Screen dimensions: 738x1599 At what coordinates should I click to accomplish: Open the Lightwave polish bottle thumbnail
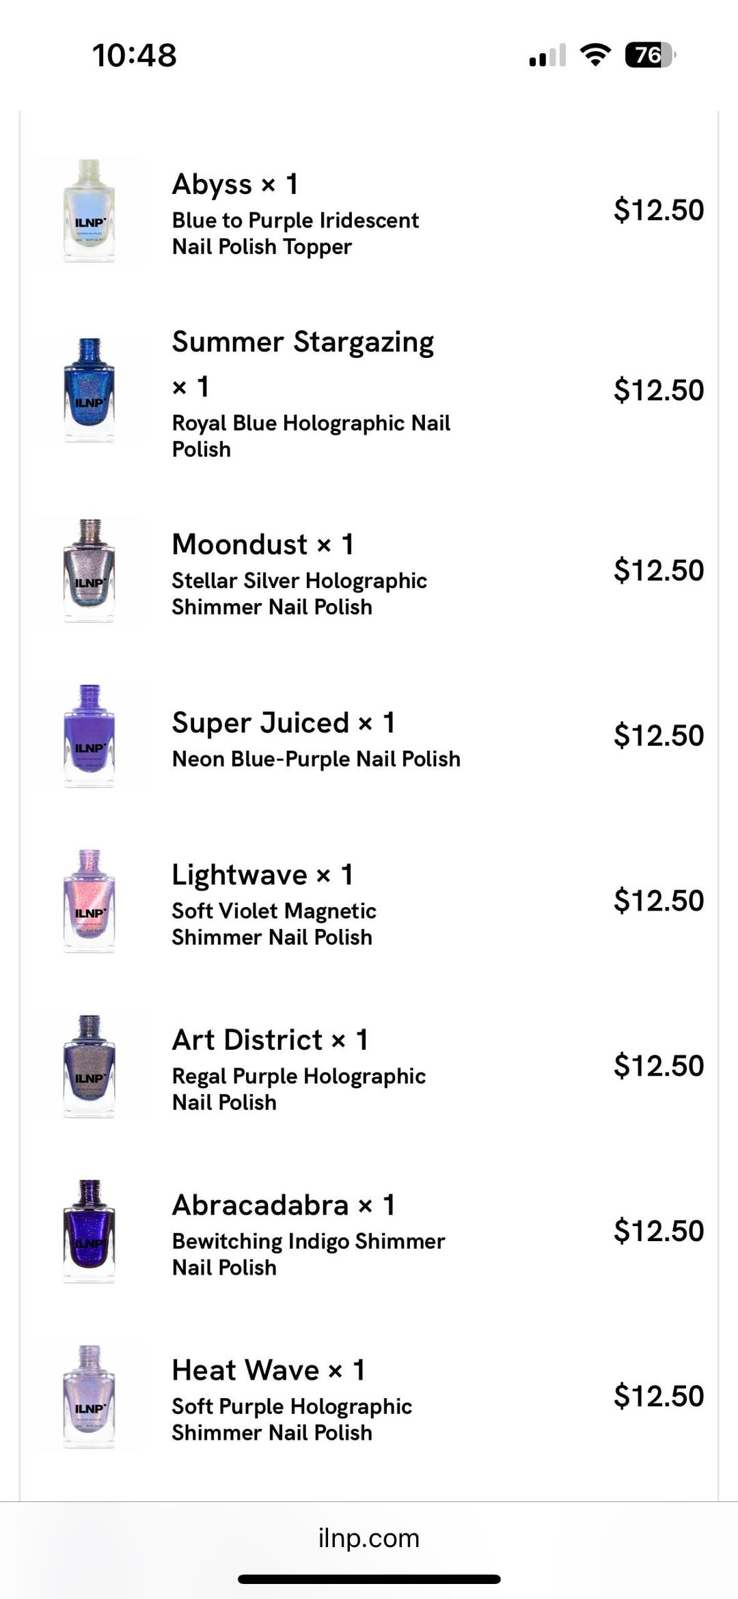pyautogui.click(x=90, y=901)
